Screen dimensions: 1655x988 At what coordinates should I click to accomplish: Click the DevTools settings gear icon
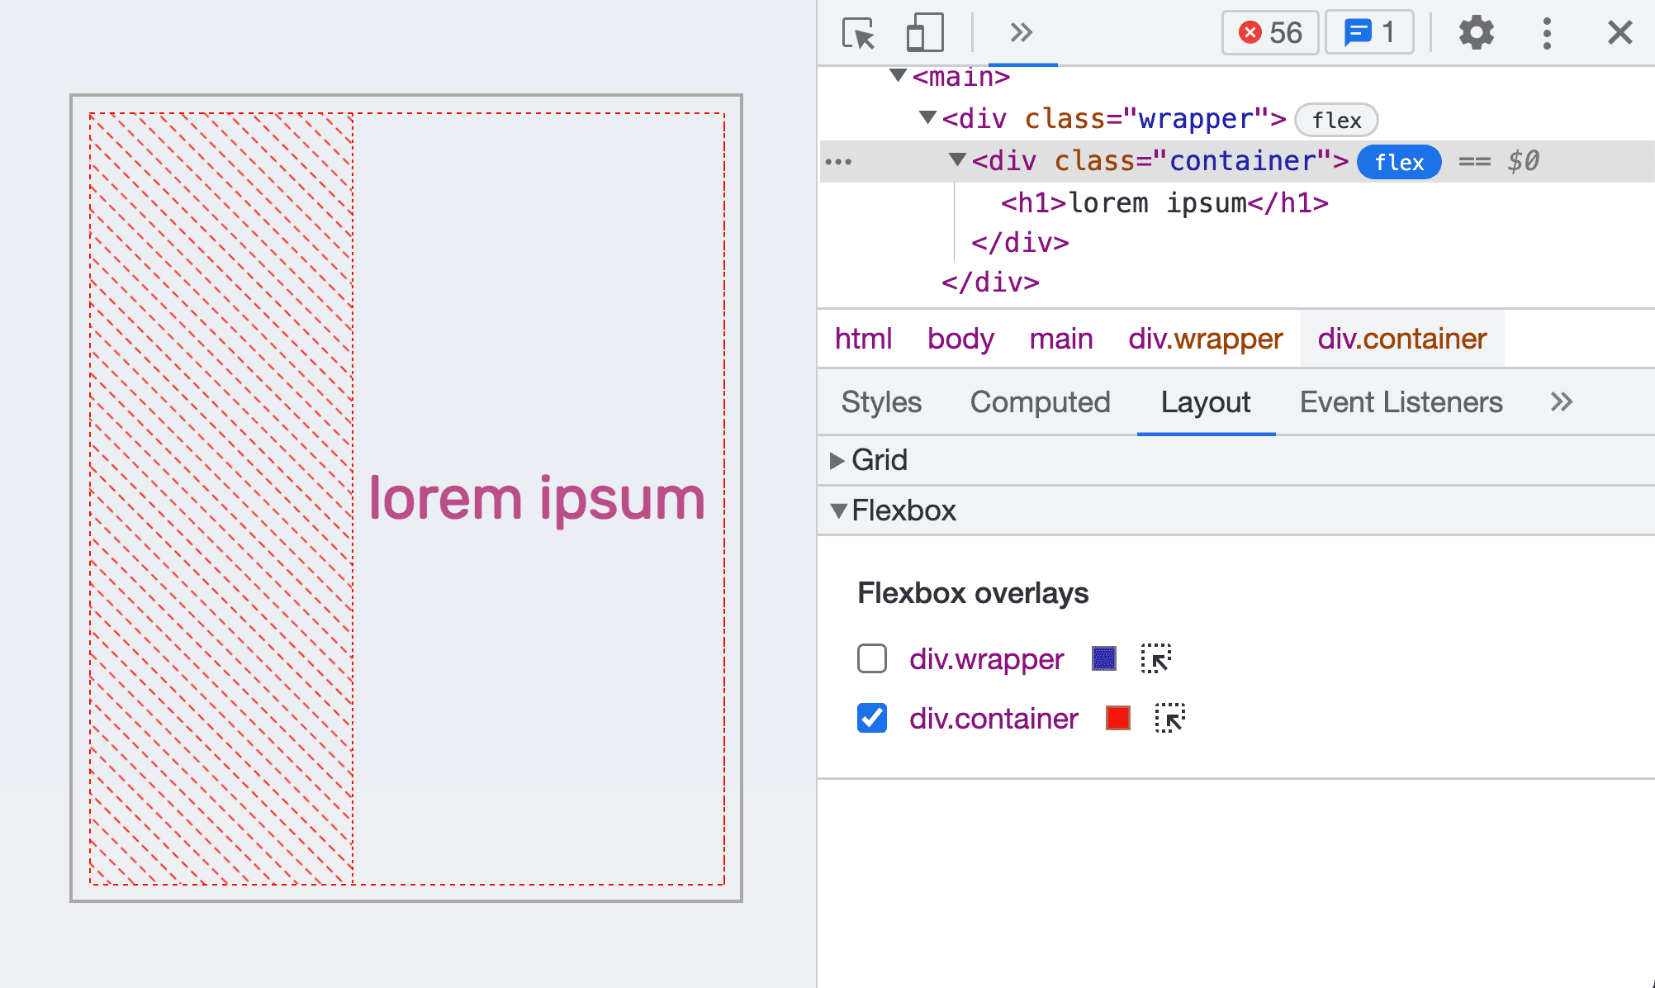[x=1474, y=31]
